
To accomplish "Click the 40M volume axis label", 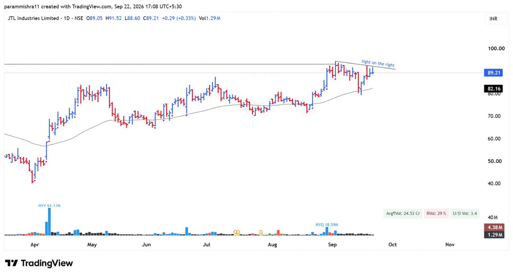I will [x=492, y=217].
